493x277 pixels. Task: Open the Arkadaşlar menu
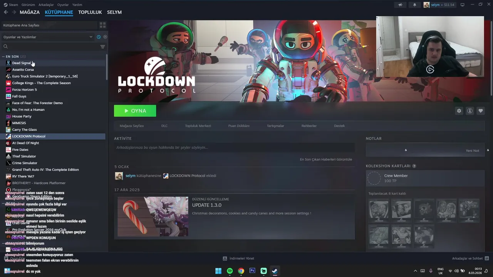click(46, 5)
